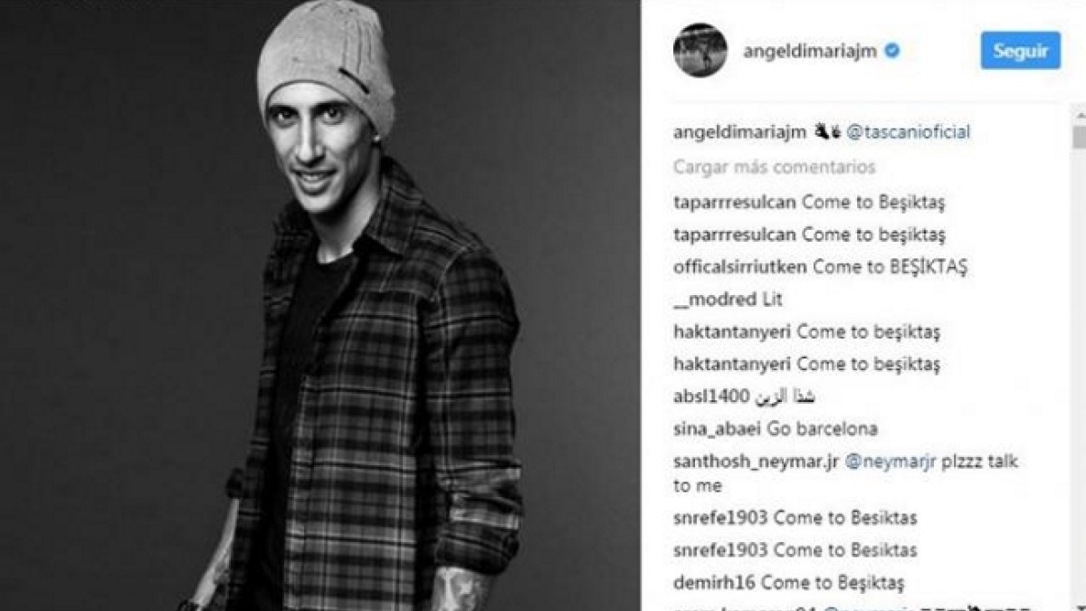This screenshot has height=611, width=1086.
Task: Open first taparrresulcan commenter profile
Action: pyautogui.click(x=735, y=202)
